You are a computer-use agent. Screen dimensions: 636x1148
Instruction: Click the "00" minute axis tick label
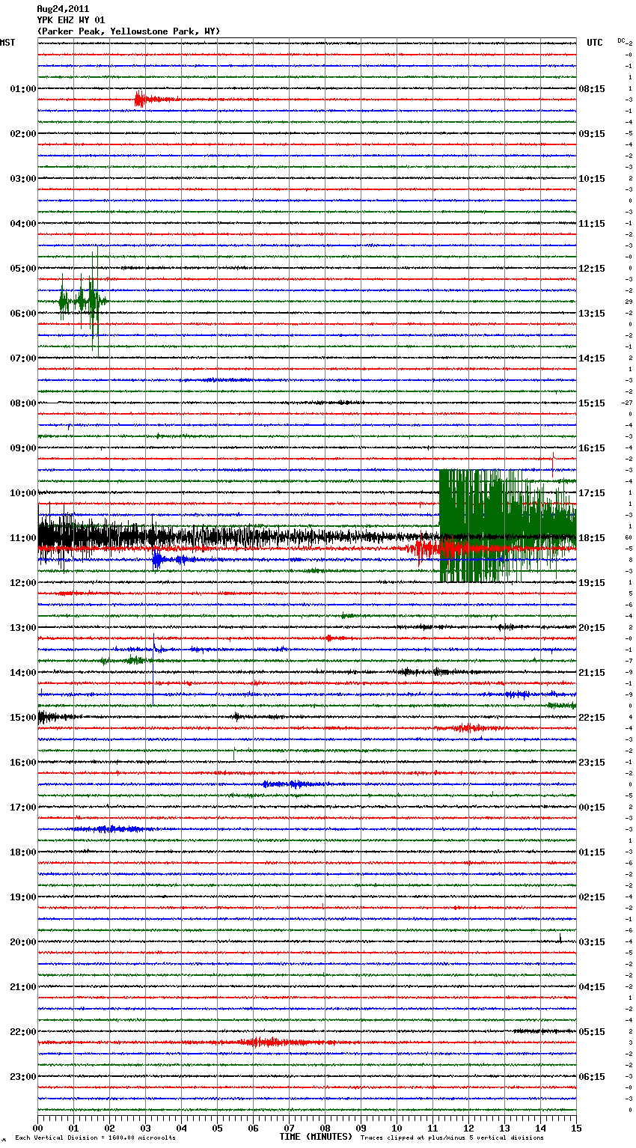pos(38,1128)
